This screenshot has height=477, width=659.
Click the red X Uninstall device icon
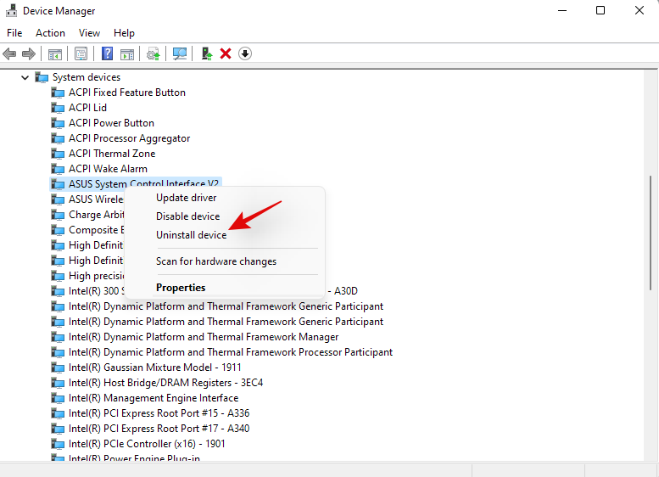pyautogui.click(x=226, y=53)
